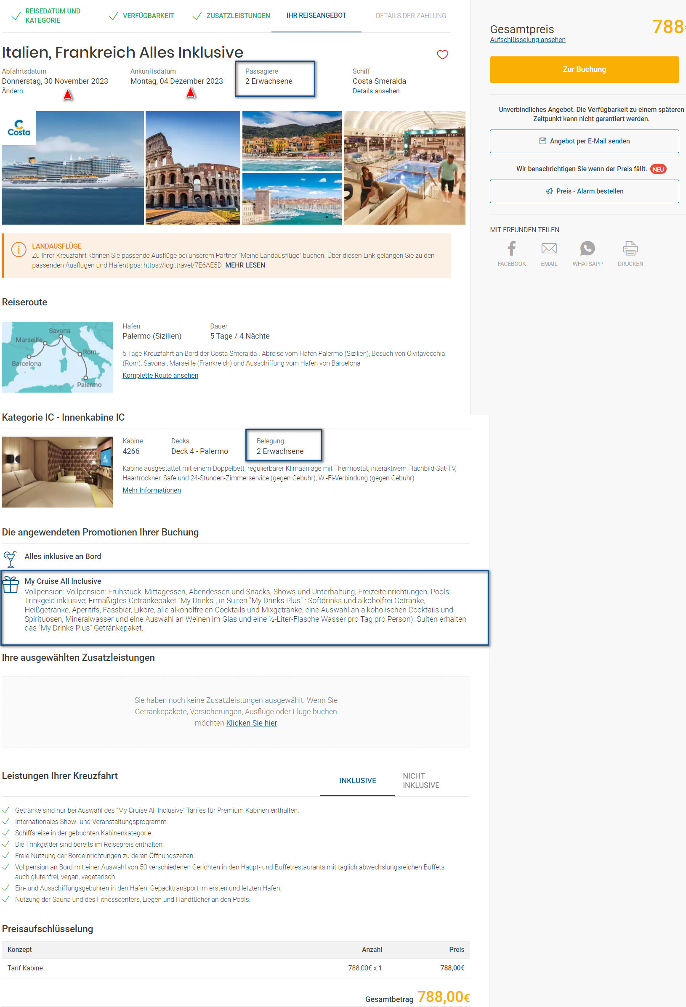Switch to the Nicht Inklusive tab

420,780
